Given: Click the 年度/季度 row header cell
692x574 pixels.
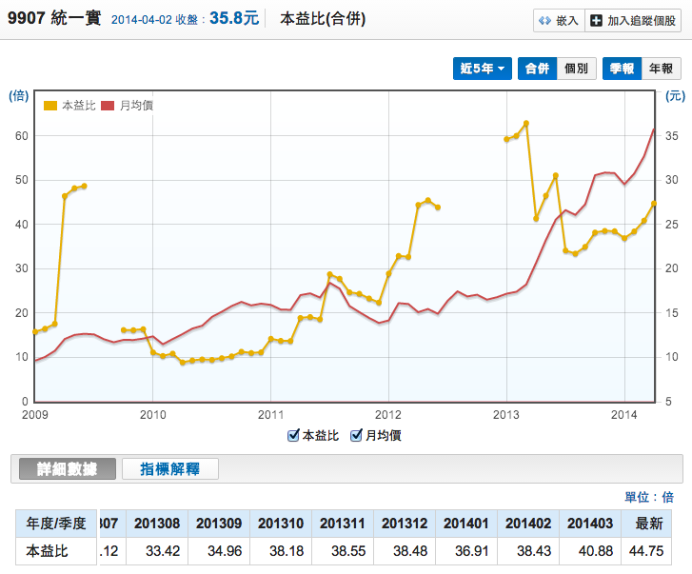Looking at the screenshot, I should click(54, 524).
